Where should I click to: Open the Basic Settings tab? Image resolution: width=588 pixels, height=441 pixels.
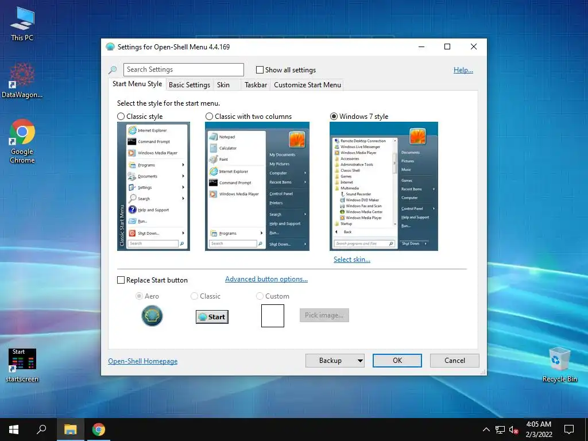click(189, 85)
